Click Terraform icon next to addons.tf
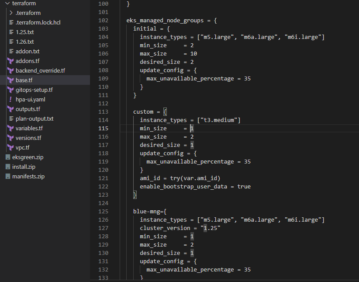Image resolution: width=359 pixels, height=282 pixels. [10, 61]
